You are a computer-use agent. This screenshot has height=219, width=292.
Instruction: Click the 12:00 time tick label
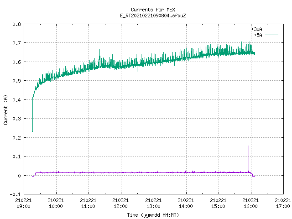[x=120, y=206]
